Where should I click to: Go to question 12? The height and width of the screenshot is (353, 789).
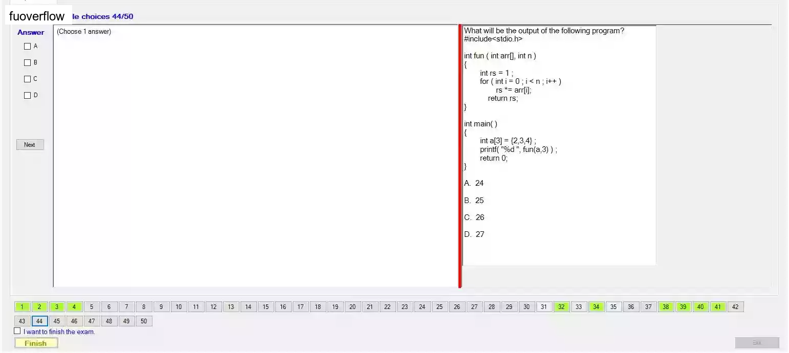[213, 307]
